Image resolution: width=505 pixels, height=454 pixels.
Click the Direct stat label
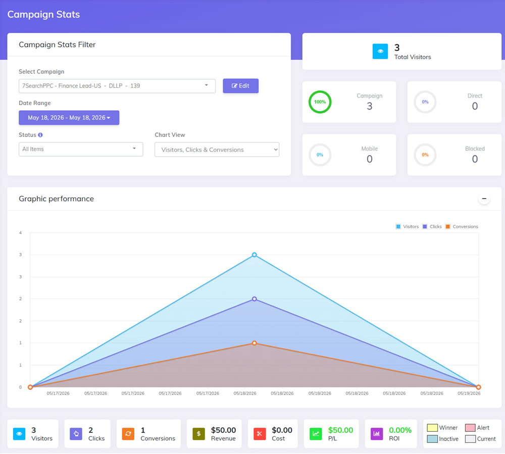coord(475,96)
